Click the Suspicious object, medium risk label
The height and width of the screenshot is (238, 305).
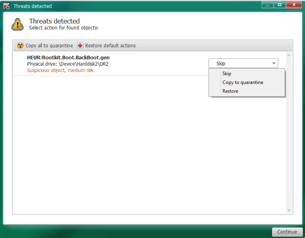[60, 70]
